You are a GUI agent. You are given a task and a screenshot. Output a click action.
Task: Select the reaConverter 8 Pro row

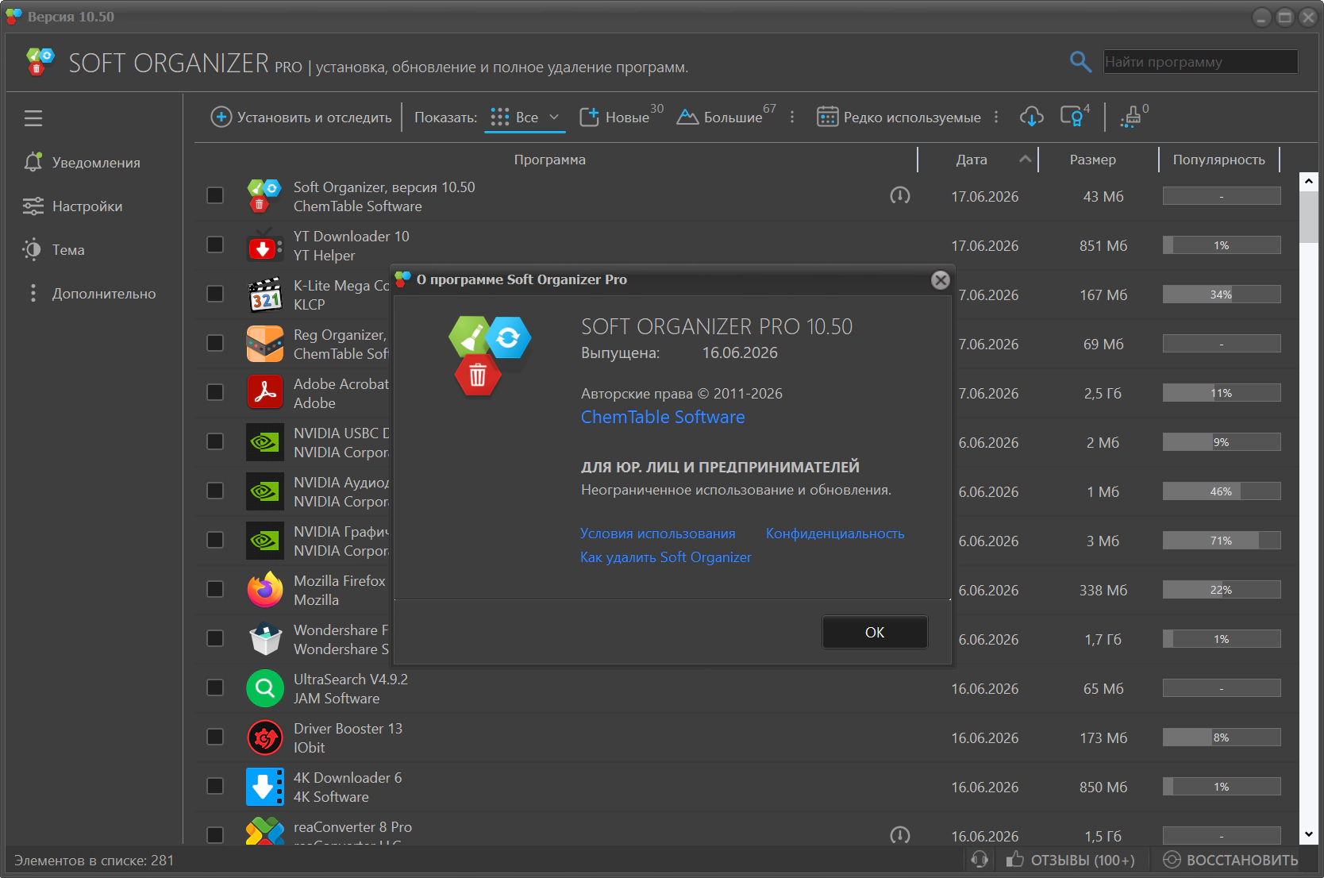pos(746,829)
